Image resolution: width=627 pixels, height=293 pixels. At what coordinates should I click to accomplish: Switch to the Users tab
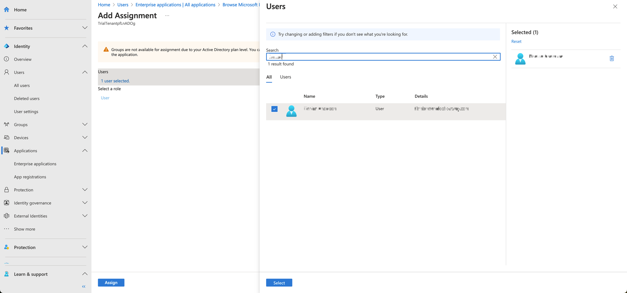[285, 77]
